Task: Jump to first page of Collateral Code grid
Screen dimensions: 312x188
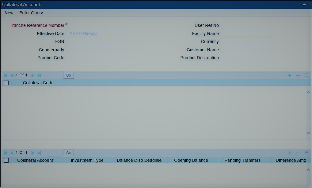Action: coord(5,75)
